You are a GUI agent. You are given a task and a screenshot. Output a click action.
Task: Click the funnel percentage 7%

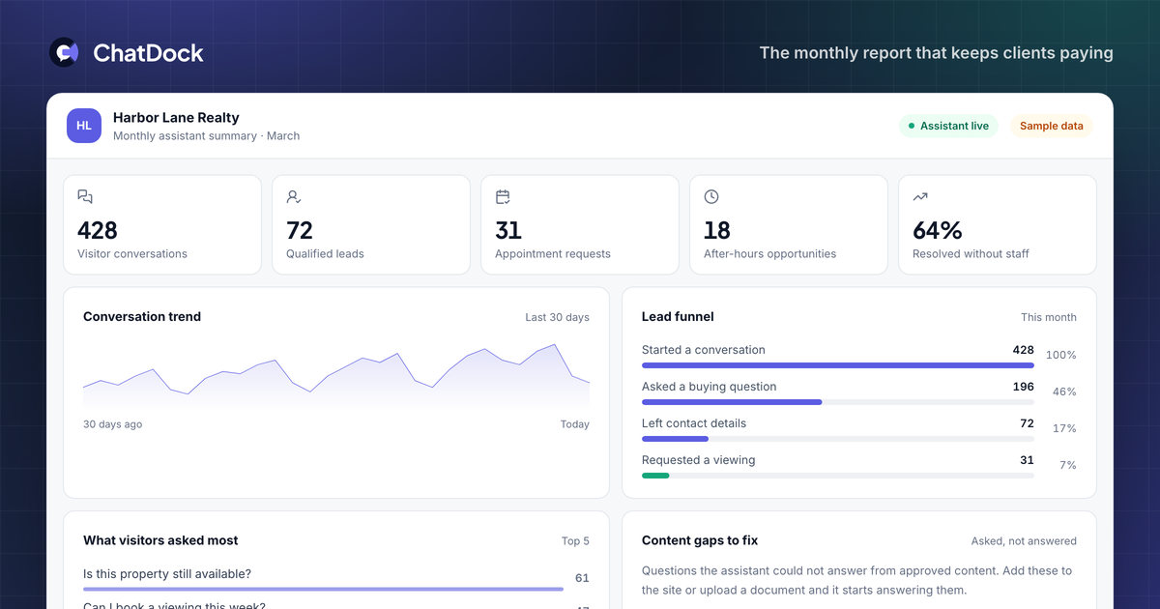[1067, 465]
